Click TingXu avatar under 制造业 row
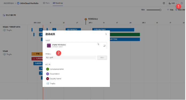Viewport: 186px width, 100px height. pos(4,54)
